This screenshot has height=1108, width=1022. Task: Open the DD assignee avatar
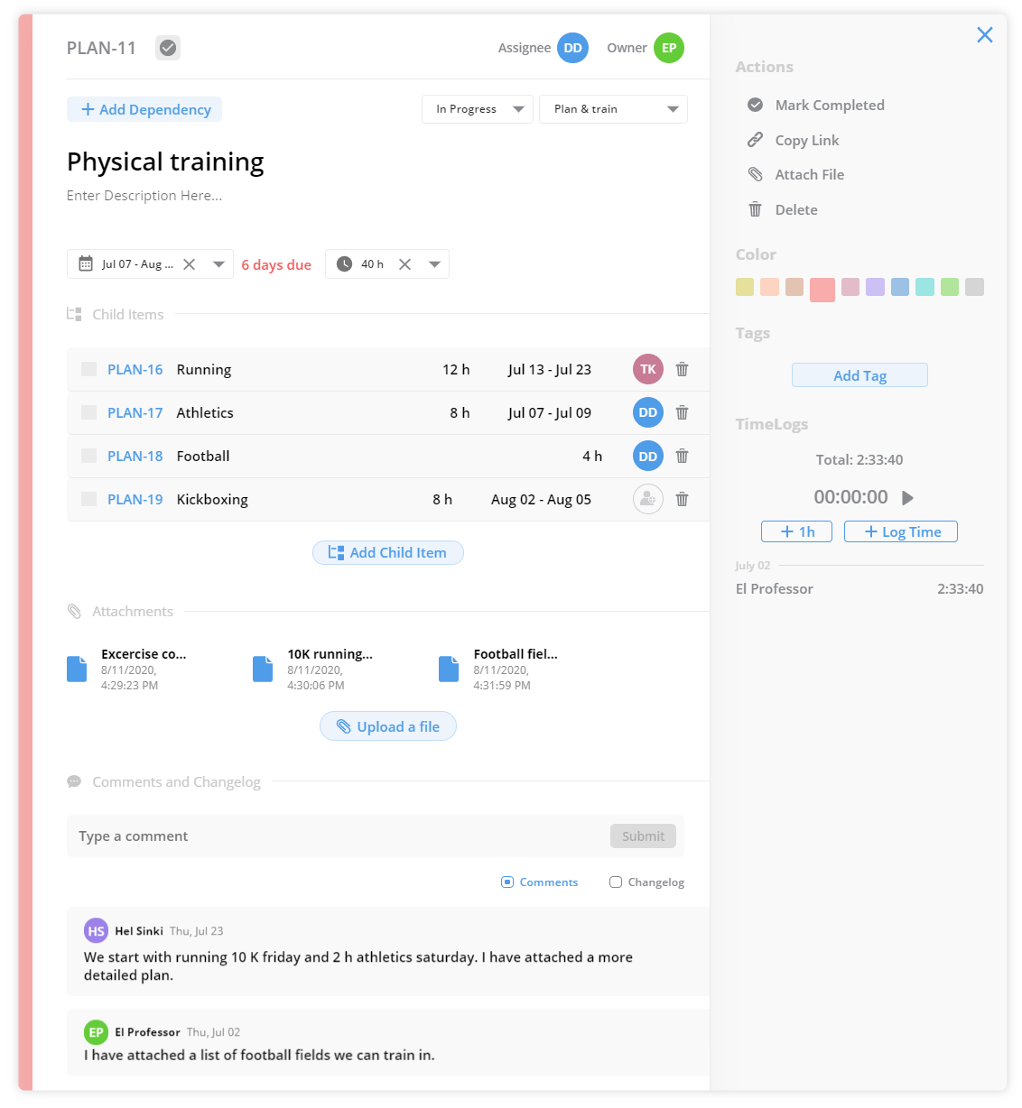[x=572, y=48]
